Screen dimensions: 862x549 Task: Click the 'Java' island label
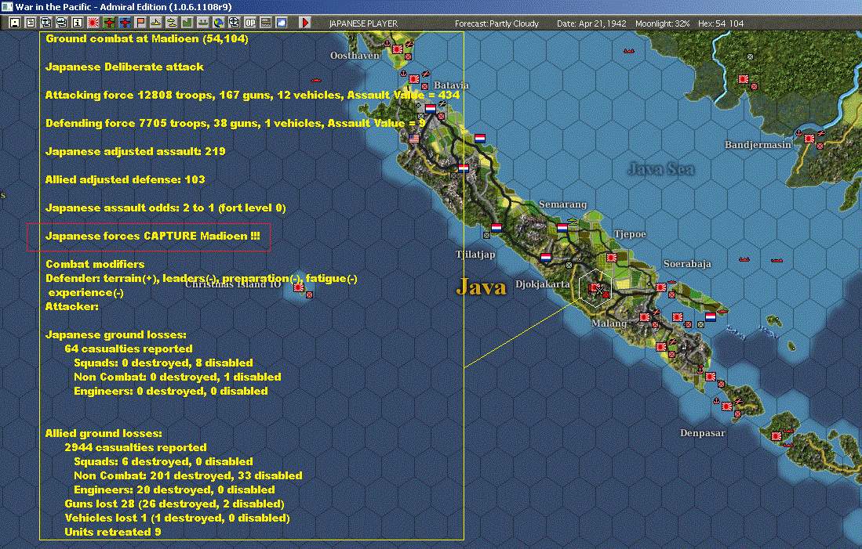point(481,287)
